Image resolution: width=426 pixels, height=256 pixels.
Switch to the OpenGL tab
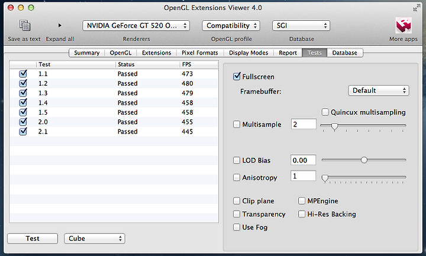click(120, 53)
